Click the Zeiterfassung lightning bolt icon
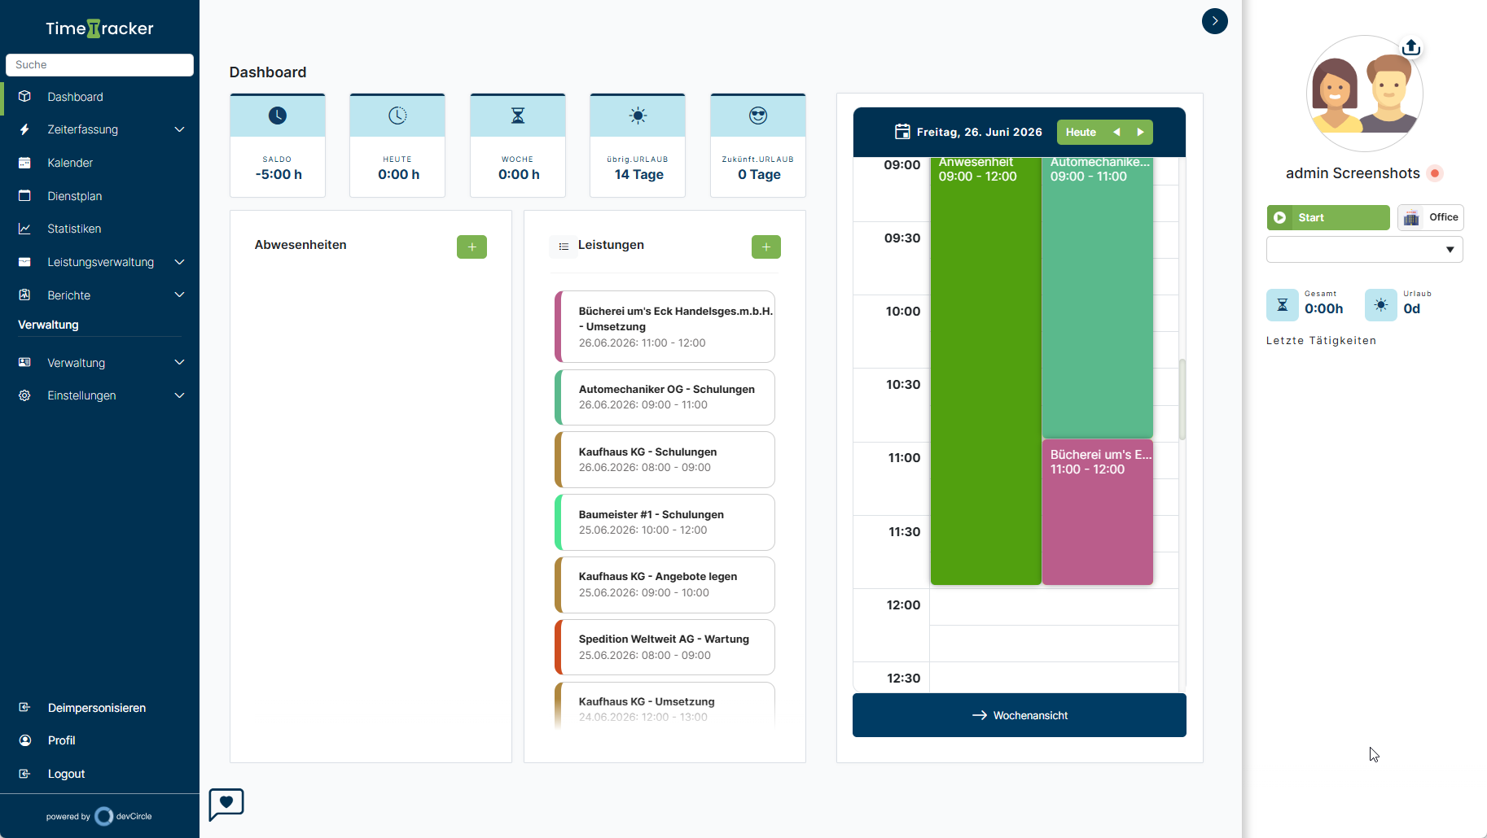 [x=24, y=129]
